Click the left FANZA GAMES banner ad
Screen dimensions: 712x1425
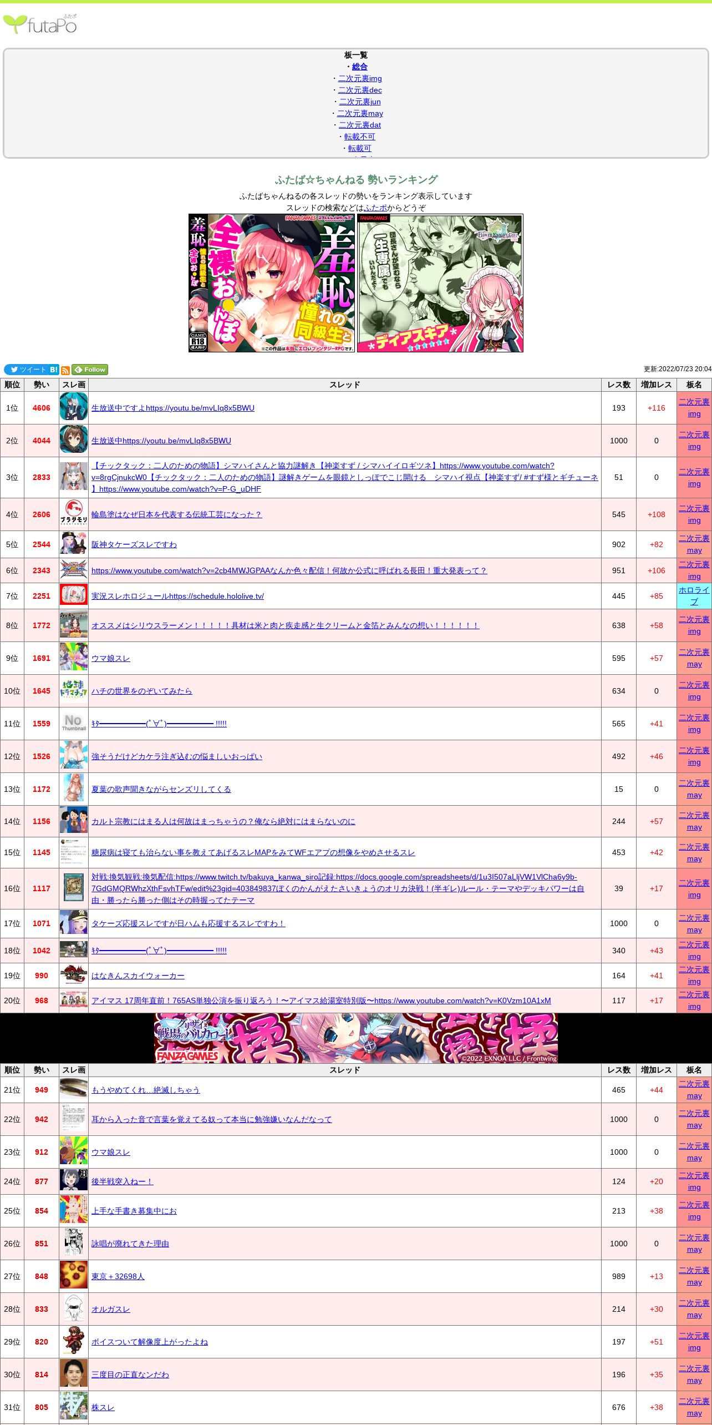click(272, 283)
